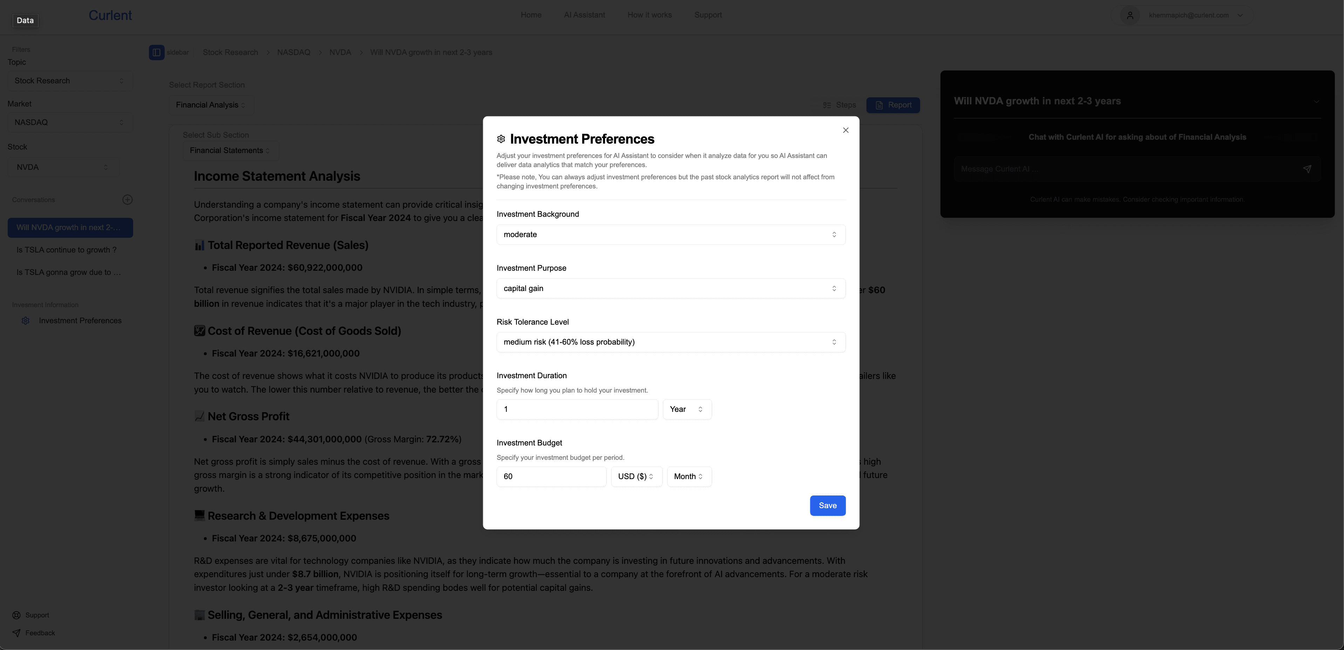Screen dimensions: 1344x650
Task: Click the Report button icon in toolbar
Action: coord(879,104)
